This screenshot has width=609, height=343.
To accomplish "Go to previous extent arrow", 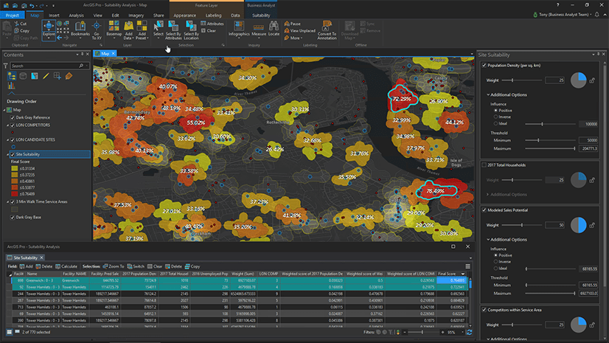I will click(x=60, y=38).
